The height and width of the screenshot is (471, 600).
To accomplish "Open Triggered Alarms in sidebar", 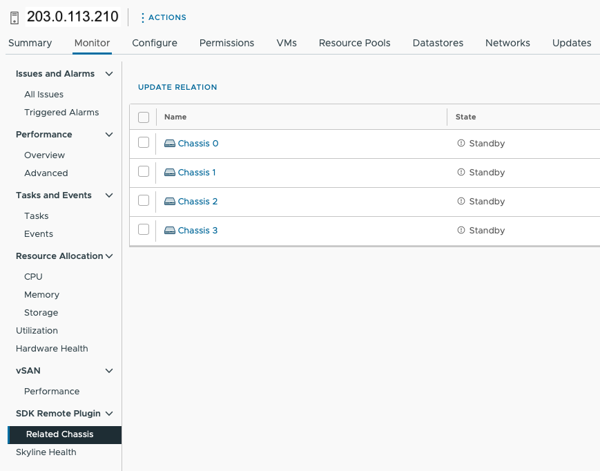I will 61,113.
